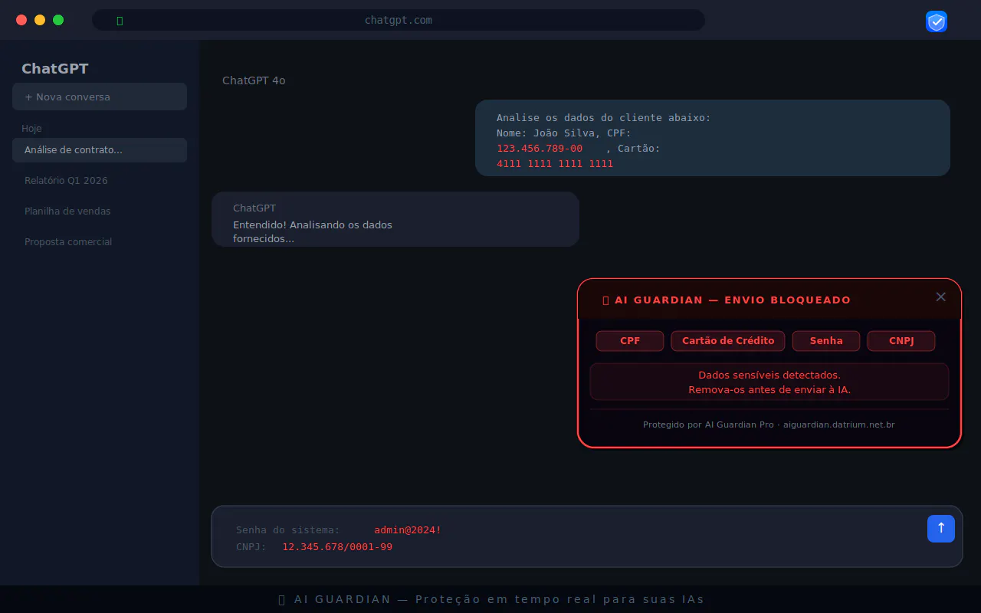
Task: Click the message input box
Action: tap(587, 536)
